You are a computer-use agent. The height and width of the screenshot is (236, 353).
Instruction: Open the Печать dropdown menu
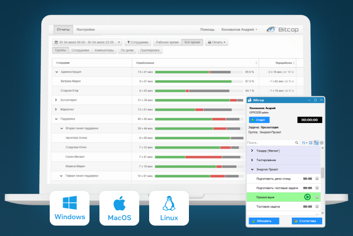(217, 43)
